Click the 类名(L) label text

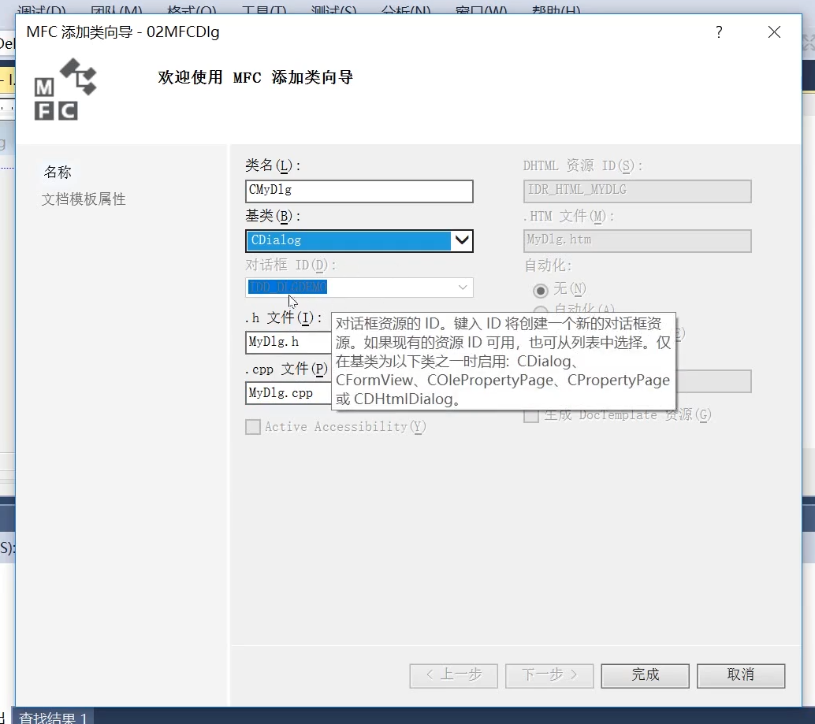pos(273,165)
